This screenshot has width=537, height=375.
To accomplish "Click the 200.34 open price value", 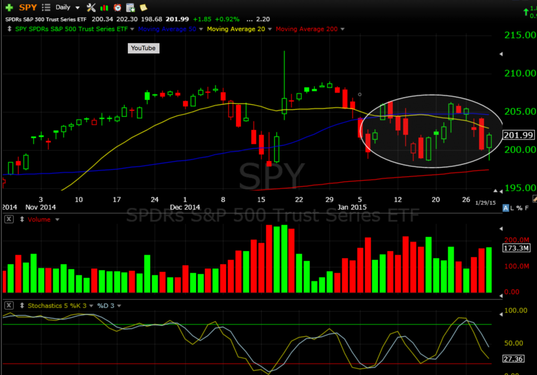I will pyautogui.click(x=102, y=19).
